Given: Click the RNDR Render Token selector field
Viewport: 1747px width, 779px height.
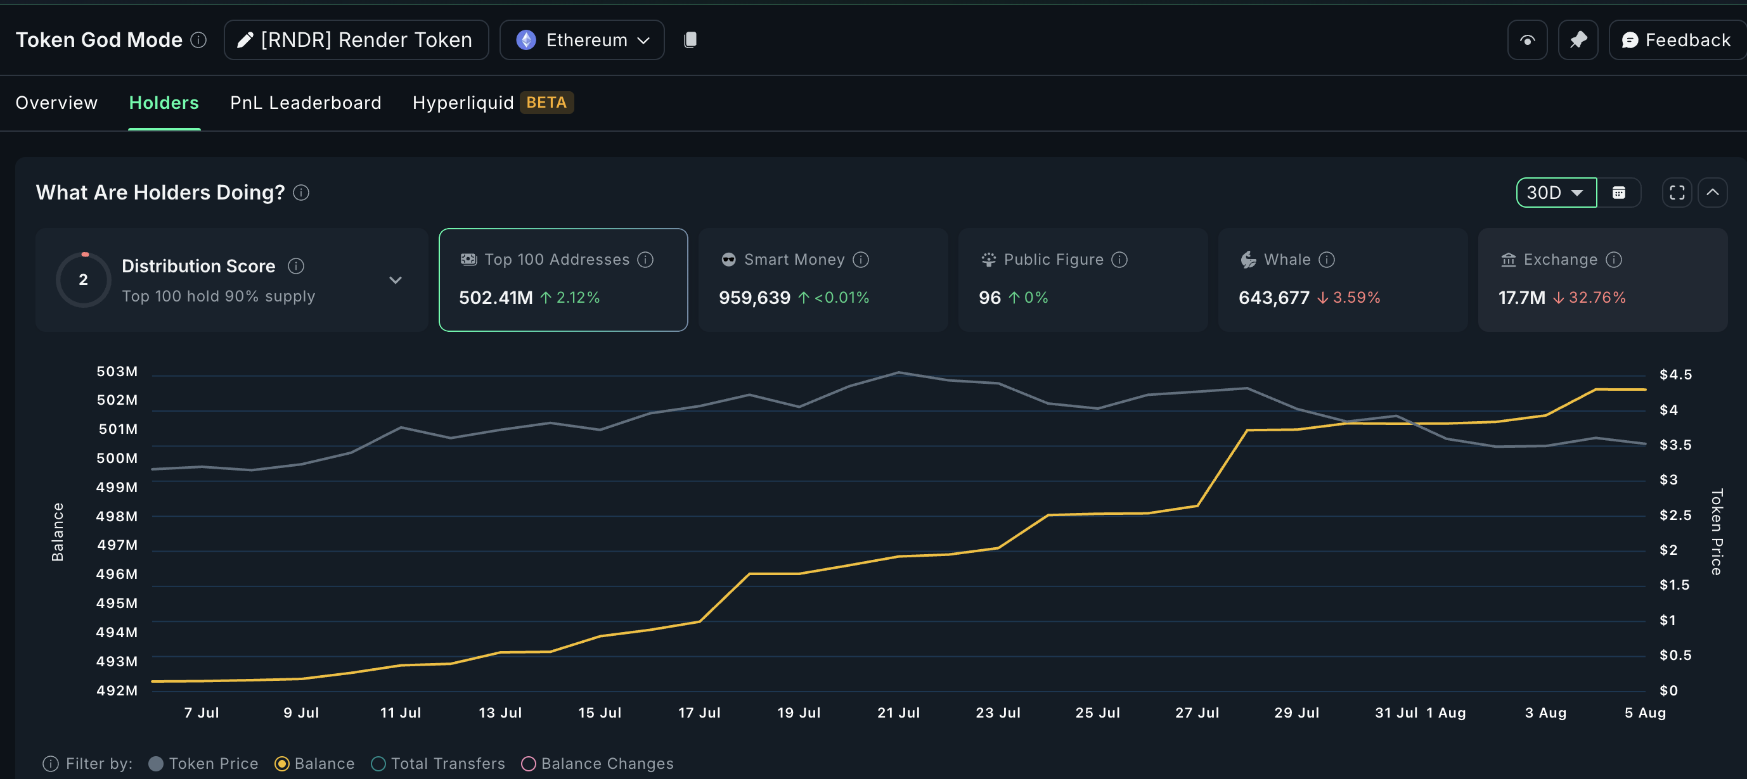Looking at the screenshot, I should point(356,41).
